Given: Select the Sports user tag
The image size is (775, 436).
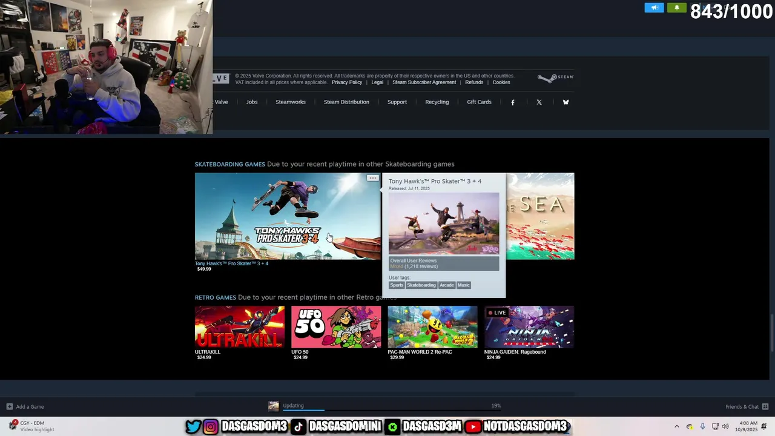Looking at the screenshot, I should point(397,285).
